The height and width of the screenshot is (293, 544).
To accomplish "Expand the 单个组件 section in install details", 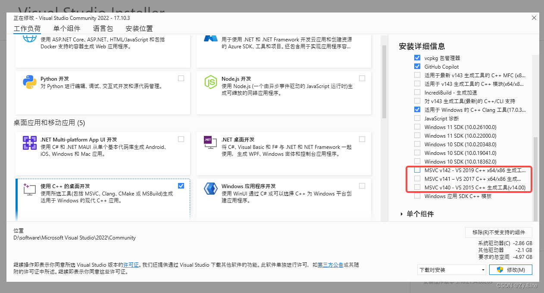I will (x=402, y=214).
